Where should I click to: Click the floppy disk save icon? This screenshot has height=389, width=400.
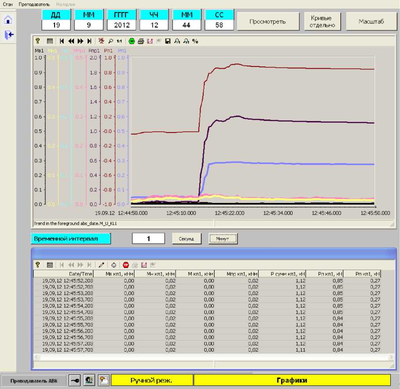[168, 41]
